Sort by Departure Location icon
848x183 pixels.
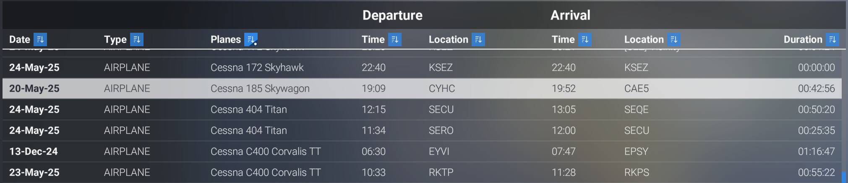click(x=478, y=39)
